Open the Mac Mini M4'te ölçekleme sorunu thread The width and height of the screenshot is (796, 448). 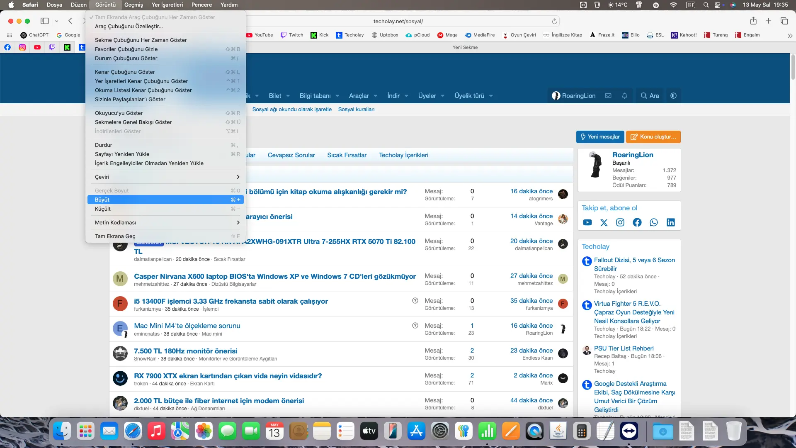[187, 326]
